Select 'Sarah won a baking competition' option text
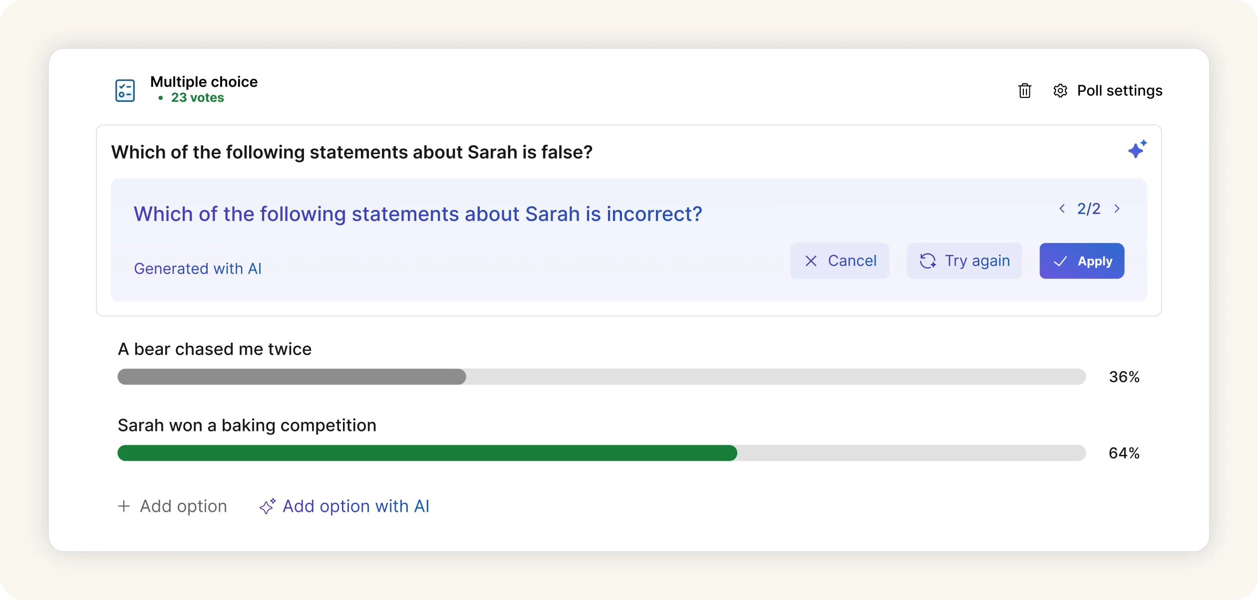 [247, 425]
